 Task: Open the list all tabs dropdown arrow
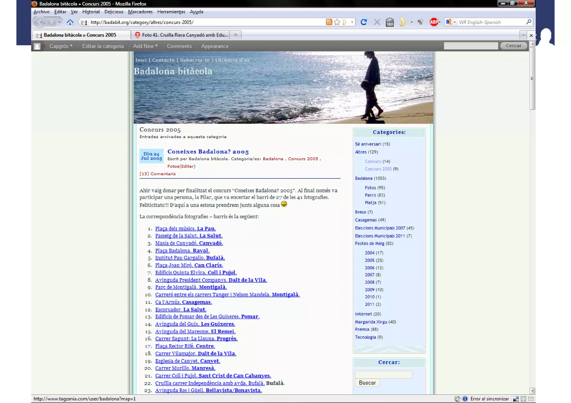pos(523,35)
